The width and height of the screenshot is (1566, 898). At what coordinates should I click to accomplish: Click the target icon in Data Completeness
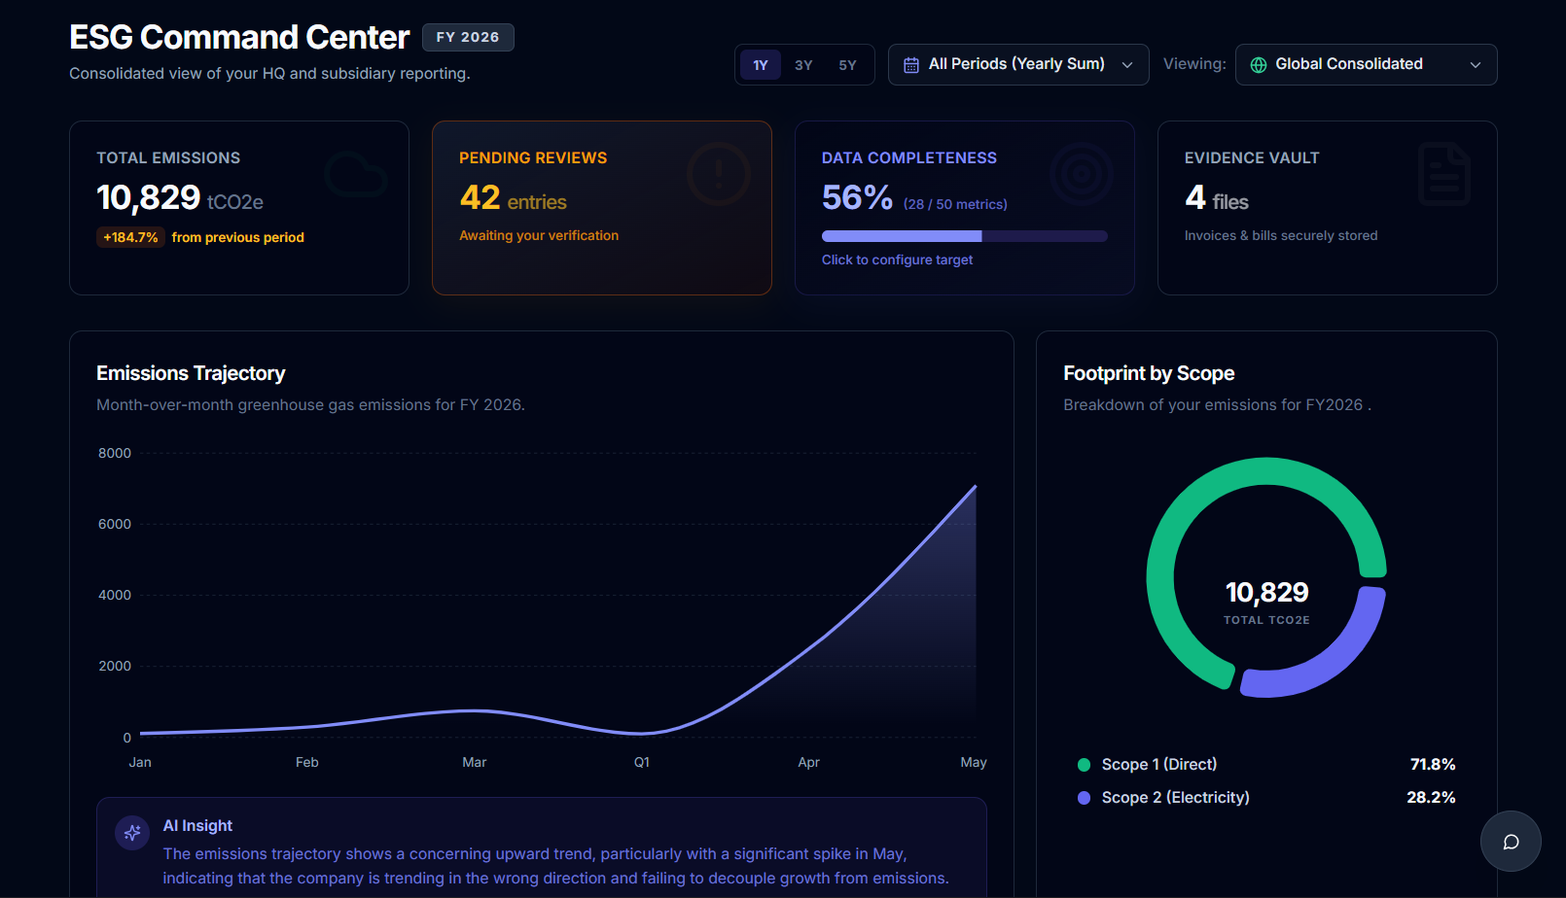click(1081, 175)
